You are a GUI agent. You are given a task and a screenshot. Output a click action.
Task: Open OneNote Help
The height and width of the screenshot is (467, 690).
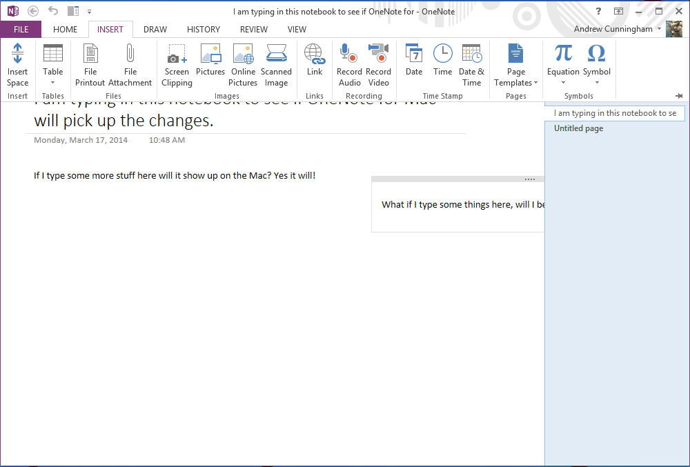[598, 10]
